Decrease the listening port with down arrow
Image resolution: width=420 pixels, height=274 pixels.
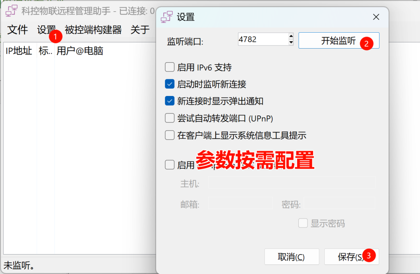291,42
